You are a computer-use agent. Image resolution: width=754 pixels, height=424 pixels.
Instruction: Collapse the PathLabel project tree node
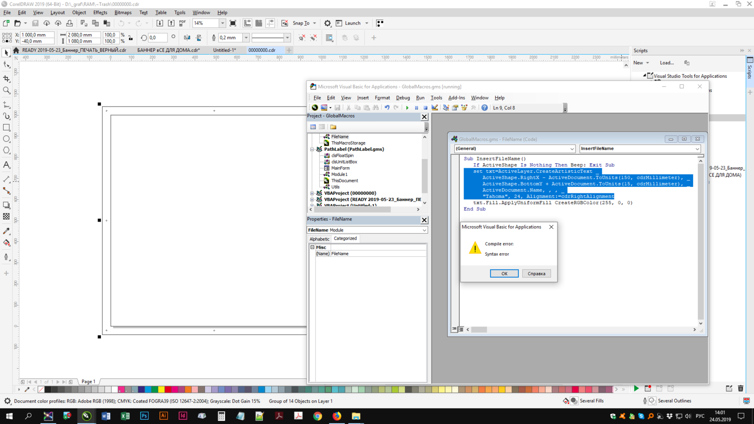(312, 149)
